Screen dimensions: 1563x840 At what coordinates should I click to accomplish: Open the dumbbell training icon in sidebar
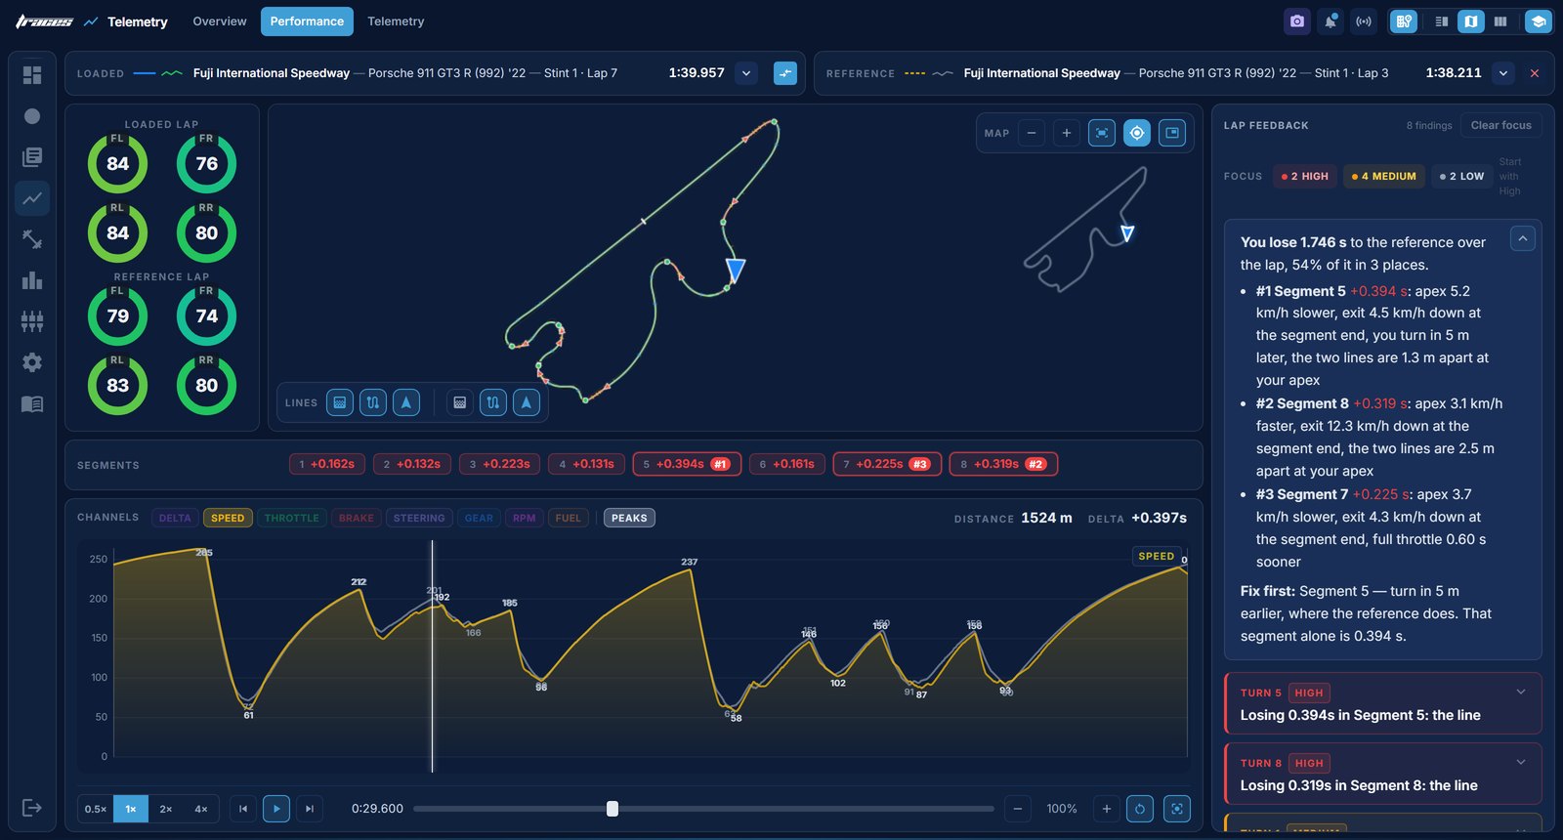[x=32, y=239]
